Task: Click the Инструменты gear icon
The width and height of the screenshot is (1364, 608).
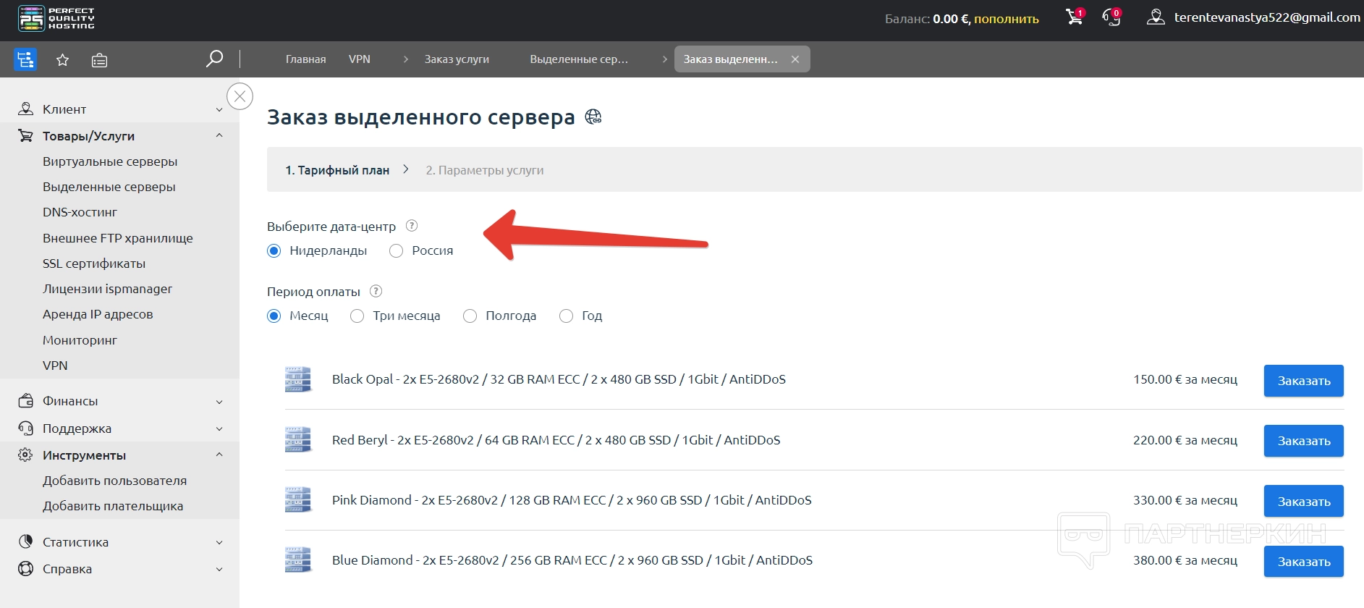Action: [25, 455]
